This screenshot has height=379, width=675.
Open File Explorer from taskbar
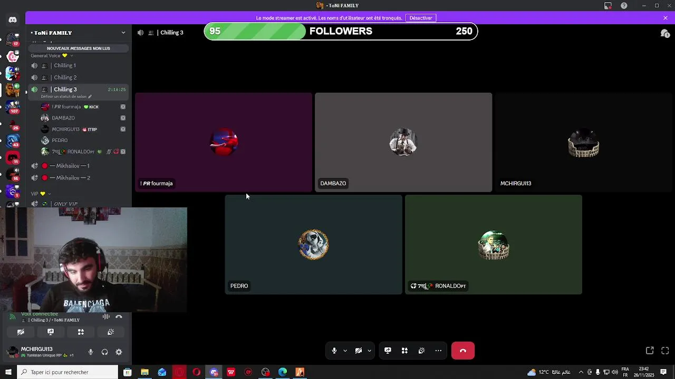pos(144,372)
